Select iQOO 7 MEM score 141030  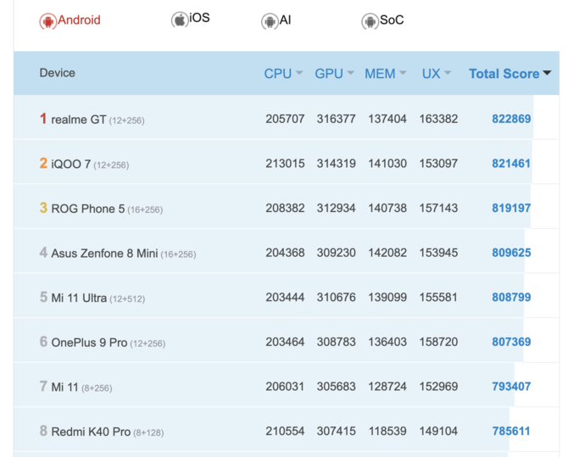(x=387, y=164)
